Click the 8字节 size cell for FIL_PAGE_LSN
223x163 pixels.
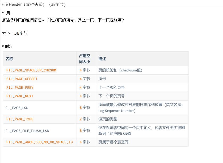(85, 107)
